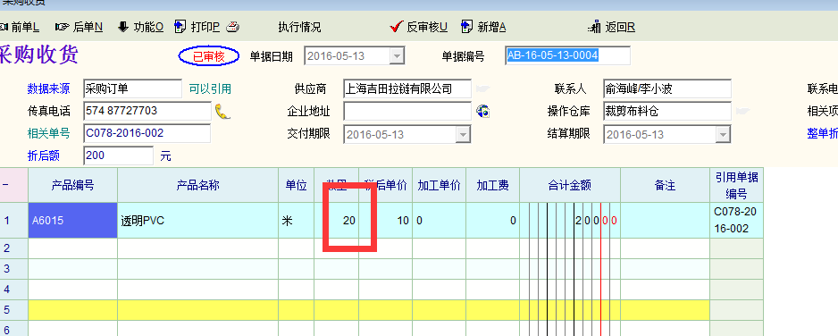Expand the 交付期限 date dropdown
The image size is (838, 336).
[x=463, y=134]
